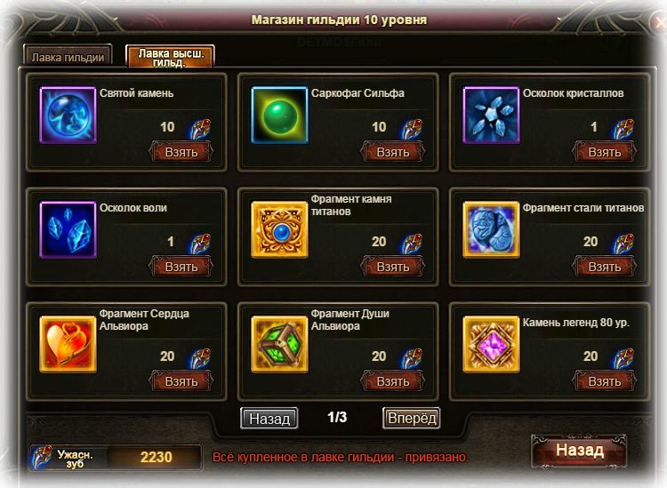Select the Святой камень blue orb icon
The image size is (667, 488).
pos(68,115)
